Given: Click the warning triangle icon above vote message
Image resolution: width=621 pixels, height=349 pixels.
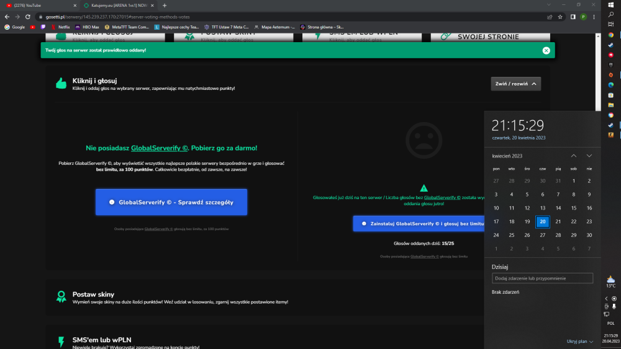Looking at the screenshot, I should [424, 188].
